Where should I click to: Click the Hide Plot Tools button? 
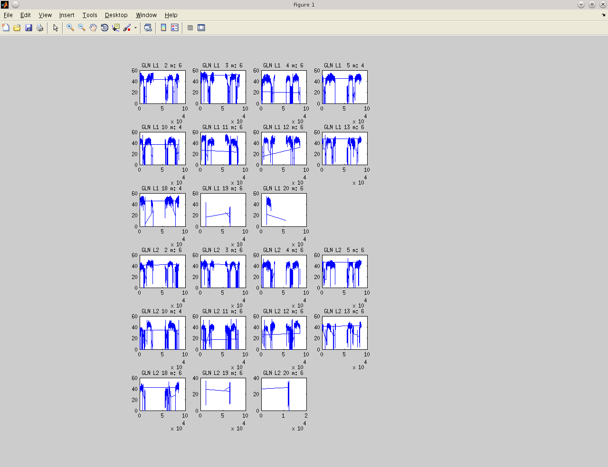(x=190, y=28)
